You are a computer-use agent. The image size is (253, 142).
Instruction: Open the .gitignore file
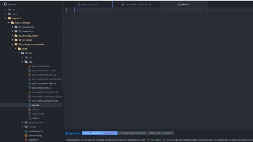point(34,140)
